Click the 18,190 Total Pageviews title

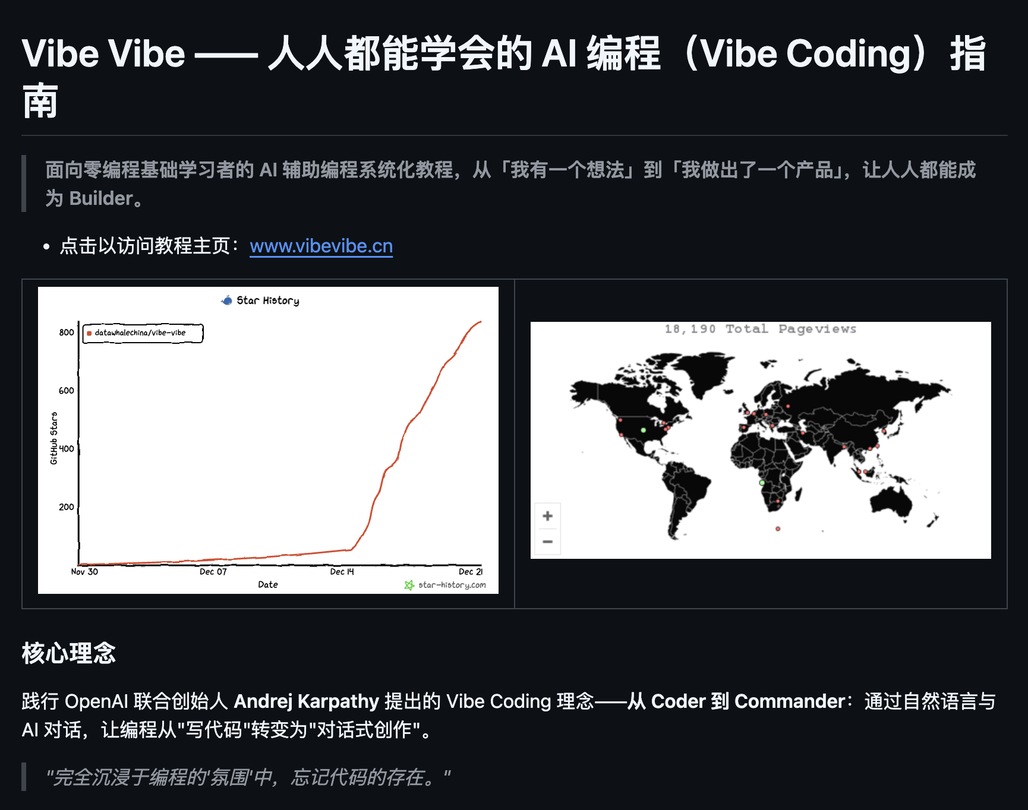click(761, 328)
